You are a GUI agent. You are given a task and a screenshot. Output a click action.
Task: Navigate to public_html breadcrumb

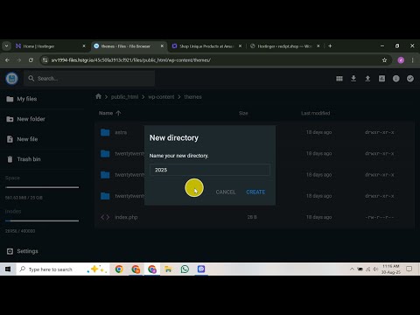[x=124, y=97]
